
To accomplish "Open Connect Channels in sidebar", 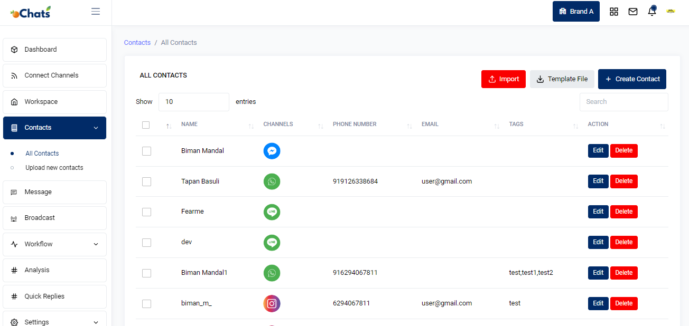I will pos(55,75).
